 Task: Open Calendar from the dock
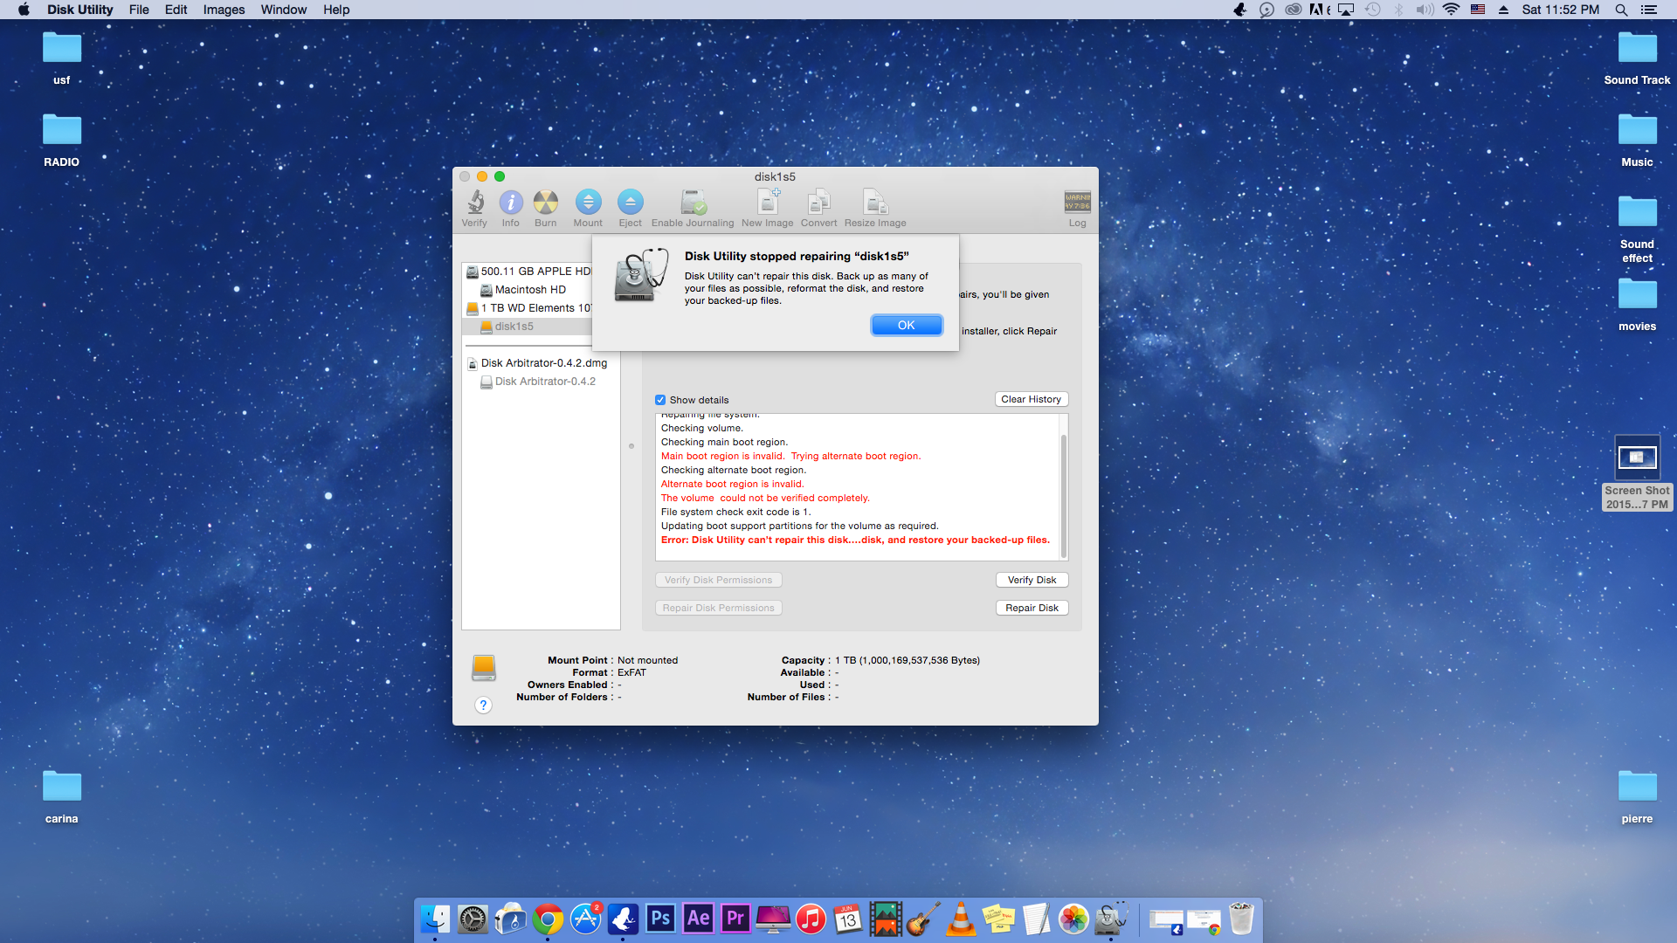coord(848,919)
